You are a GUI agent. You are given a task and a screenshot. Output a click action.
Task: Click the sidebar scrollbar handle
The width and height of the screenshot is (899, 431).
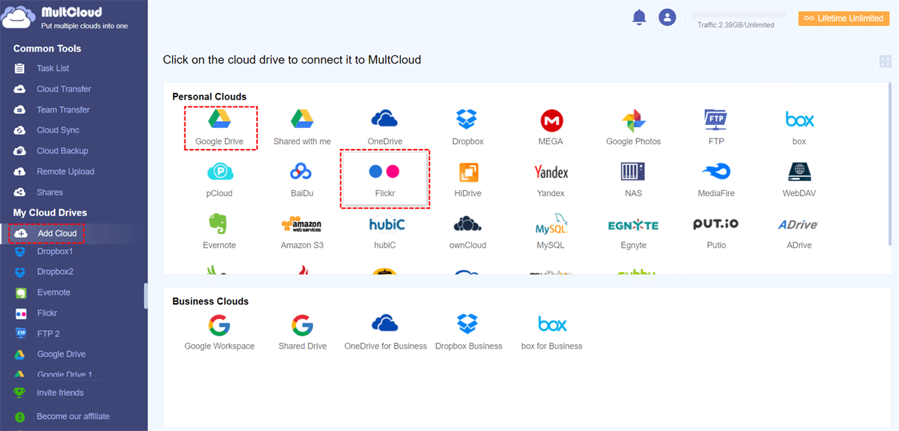coord(146,295)
